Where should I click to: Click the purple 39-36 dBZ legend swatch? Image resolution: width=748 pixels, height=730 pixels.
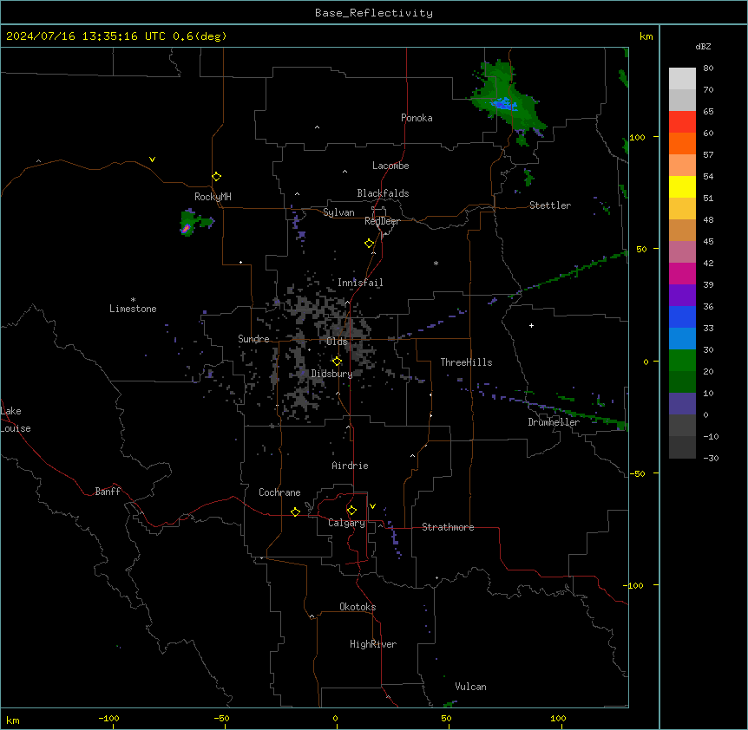(682, 295)
